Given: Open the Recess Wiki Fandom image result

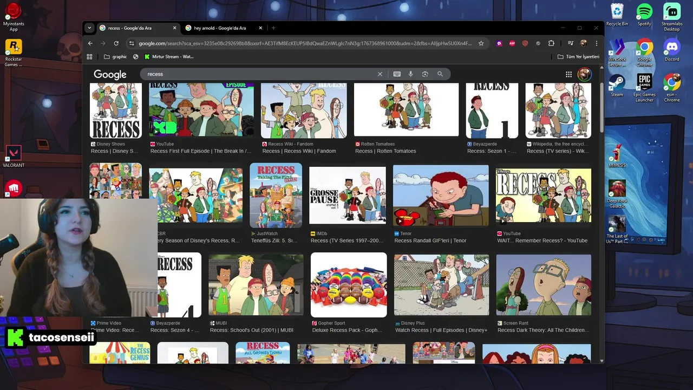Looking at the screenshot, I should pyautogui.click(x=304, y=110).
